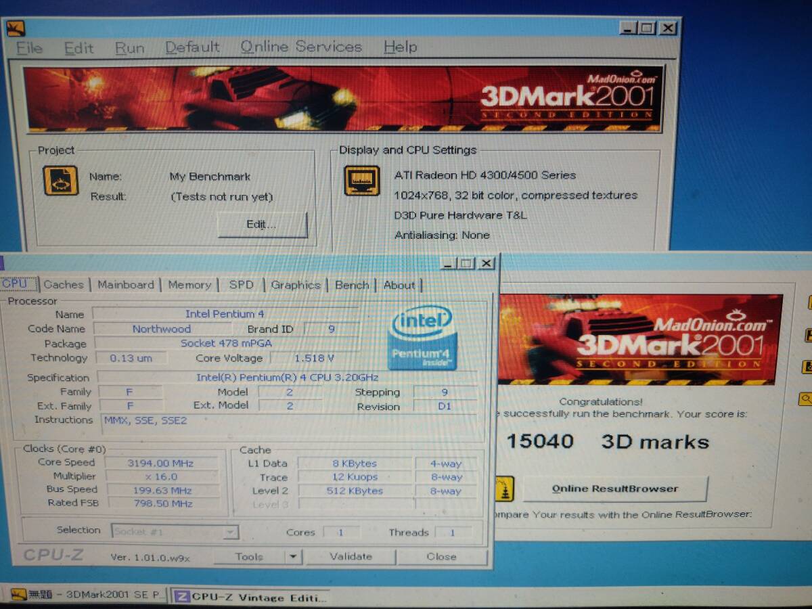
Task: Switch to the SPD tab in CPU-Z
Action: point(241,285)
